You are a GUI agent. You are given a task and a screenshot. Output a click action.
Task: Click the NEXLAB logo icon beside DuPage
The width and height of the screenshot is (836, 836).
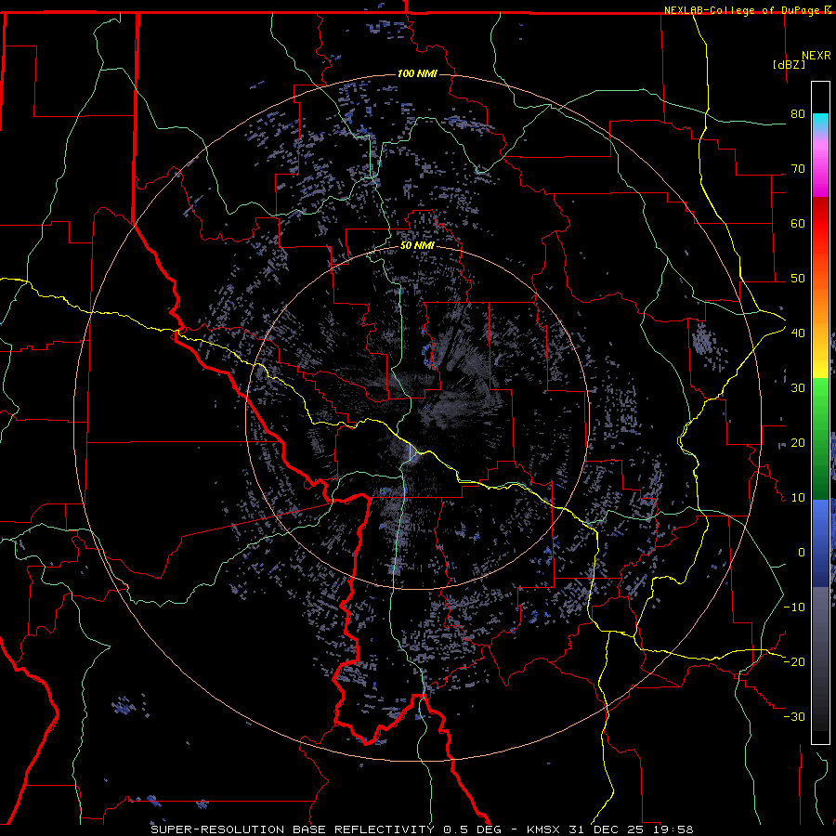[828, 9]
